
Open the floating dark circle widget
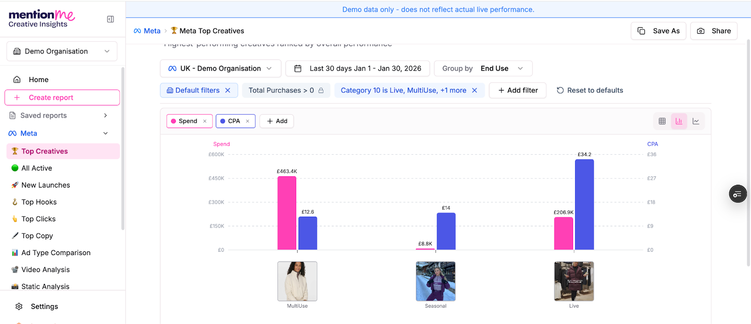pos(738,194)
